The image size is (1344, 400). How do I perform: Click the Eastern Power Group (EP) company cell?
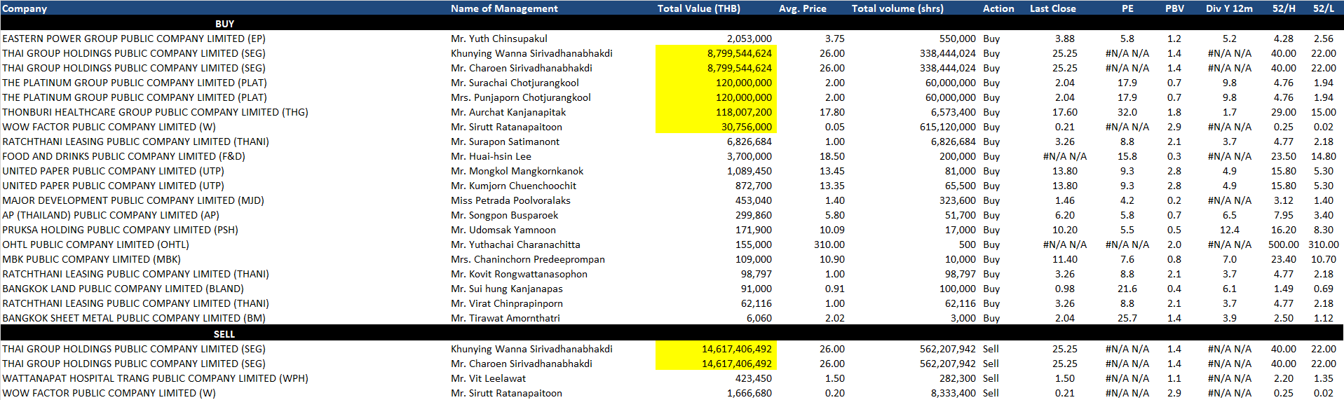[134, 39]
